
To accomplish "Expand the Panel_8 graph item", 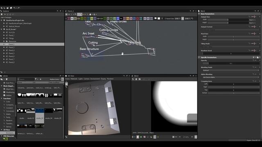I will pyautogui.click(x=4, y=62).
